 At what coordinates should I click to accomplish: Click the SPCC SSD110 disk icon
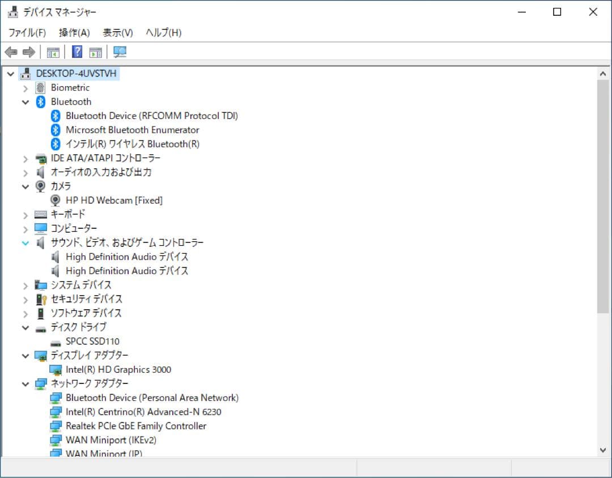(x=56, y=343)
